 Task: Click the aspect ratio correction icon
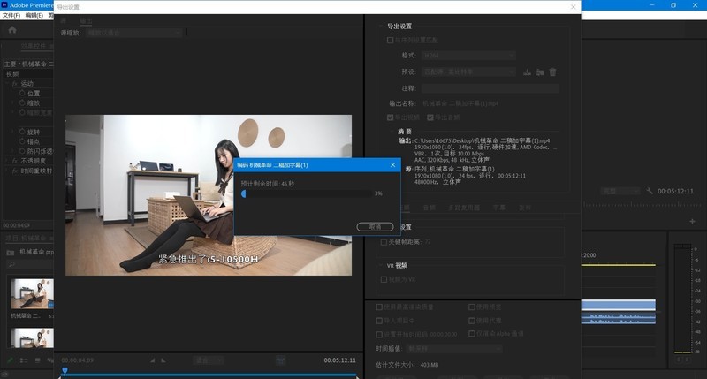[x=280, y=360]
